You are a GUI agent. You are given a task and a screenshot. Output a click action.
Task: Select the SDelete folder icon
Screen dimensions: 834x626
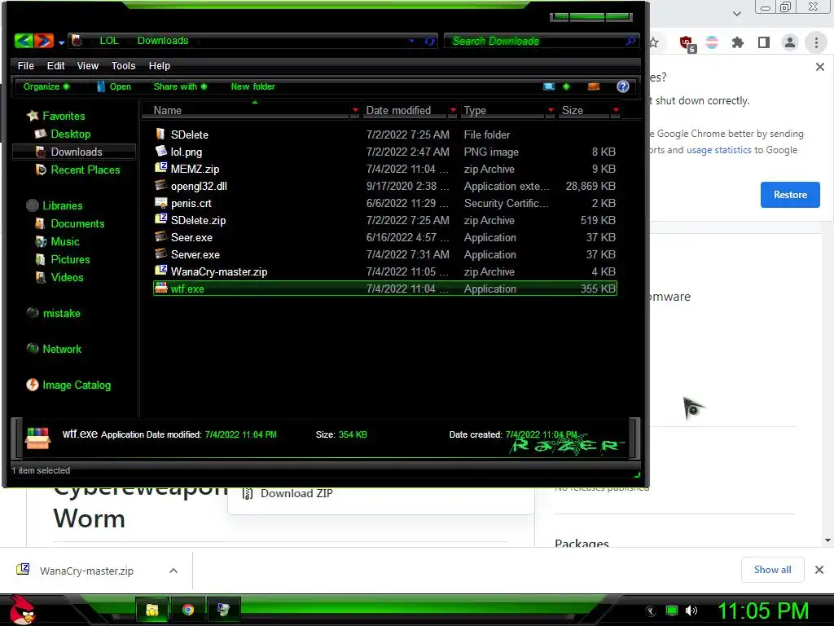point(160,134)
